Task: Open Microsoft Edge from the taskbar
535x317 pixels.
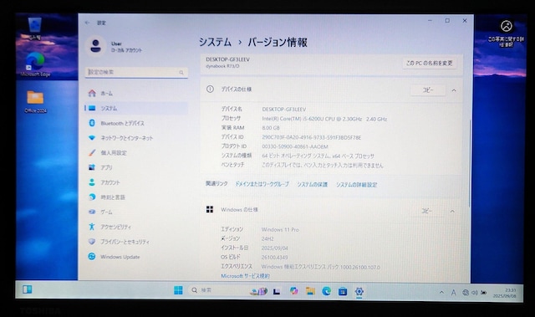Action: click(327, 291)
